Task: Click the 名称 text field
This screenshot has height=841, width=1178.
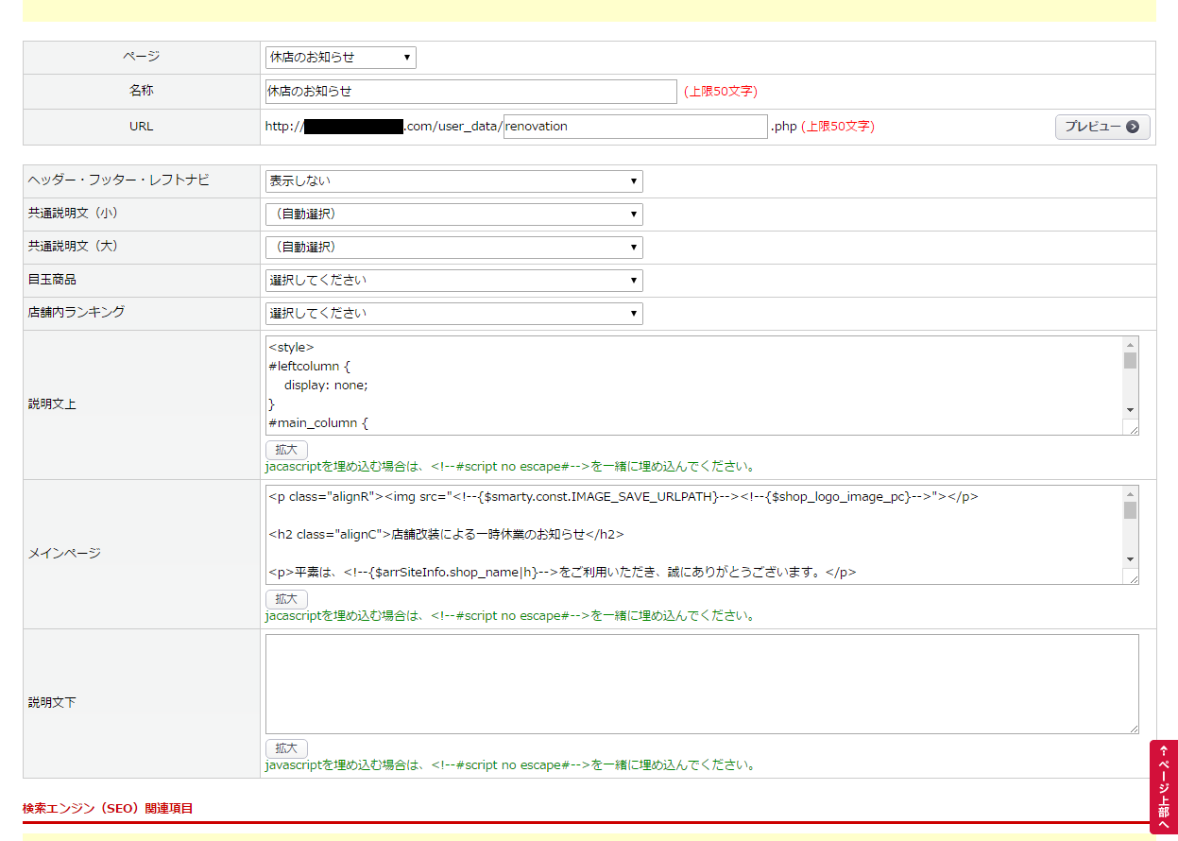Action: pyautogui.click(x=470, y=92)
